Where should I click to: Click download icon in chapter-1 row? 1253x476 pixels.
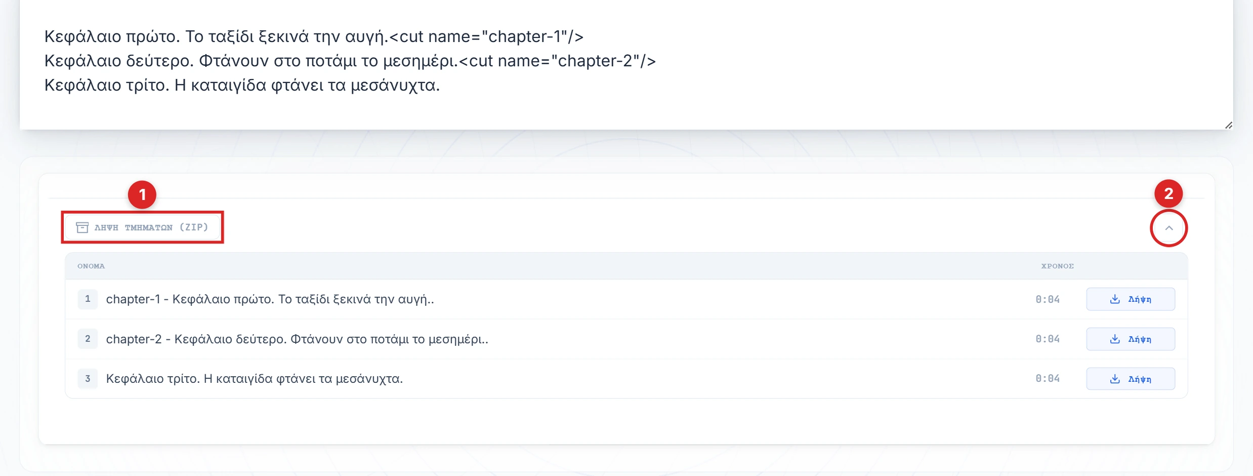[1114, 299]
